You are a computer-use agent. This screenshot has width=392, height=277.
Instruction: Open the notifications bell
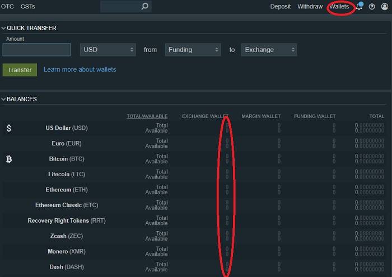point(359,6)
